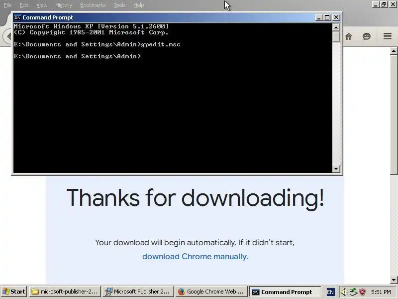Restore down the Firefox window
Image resolution: width=398 pixels, height=299 pixels.
(384, 4)
